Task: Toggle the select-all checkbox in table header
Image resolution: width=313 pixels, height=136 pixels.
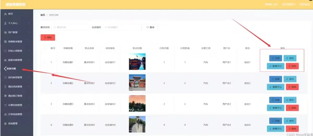Action: tap(44, 48)
